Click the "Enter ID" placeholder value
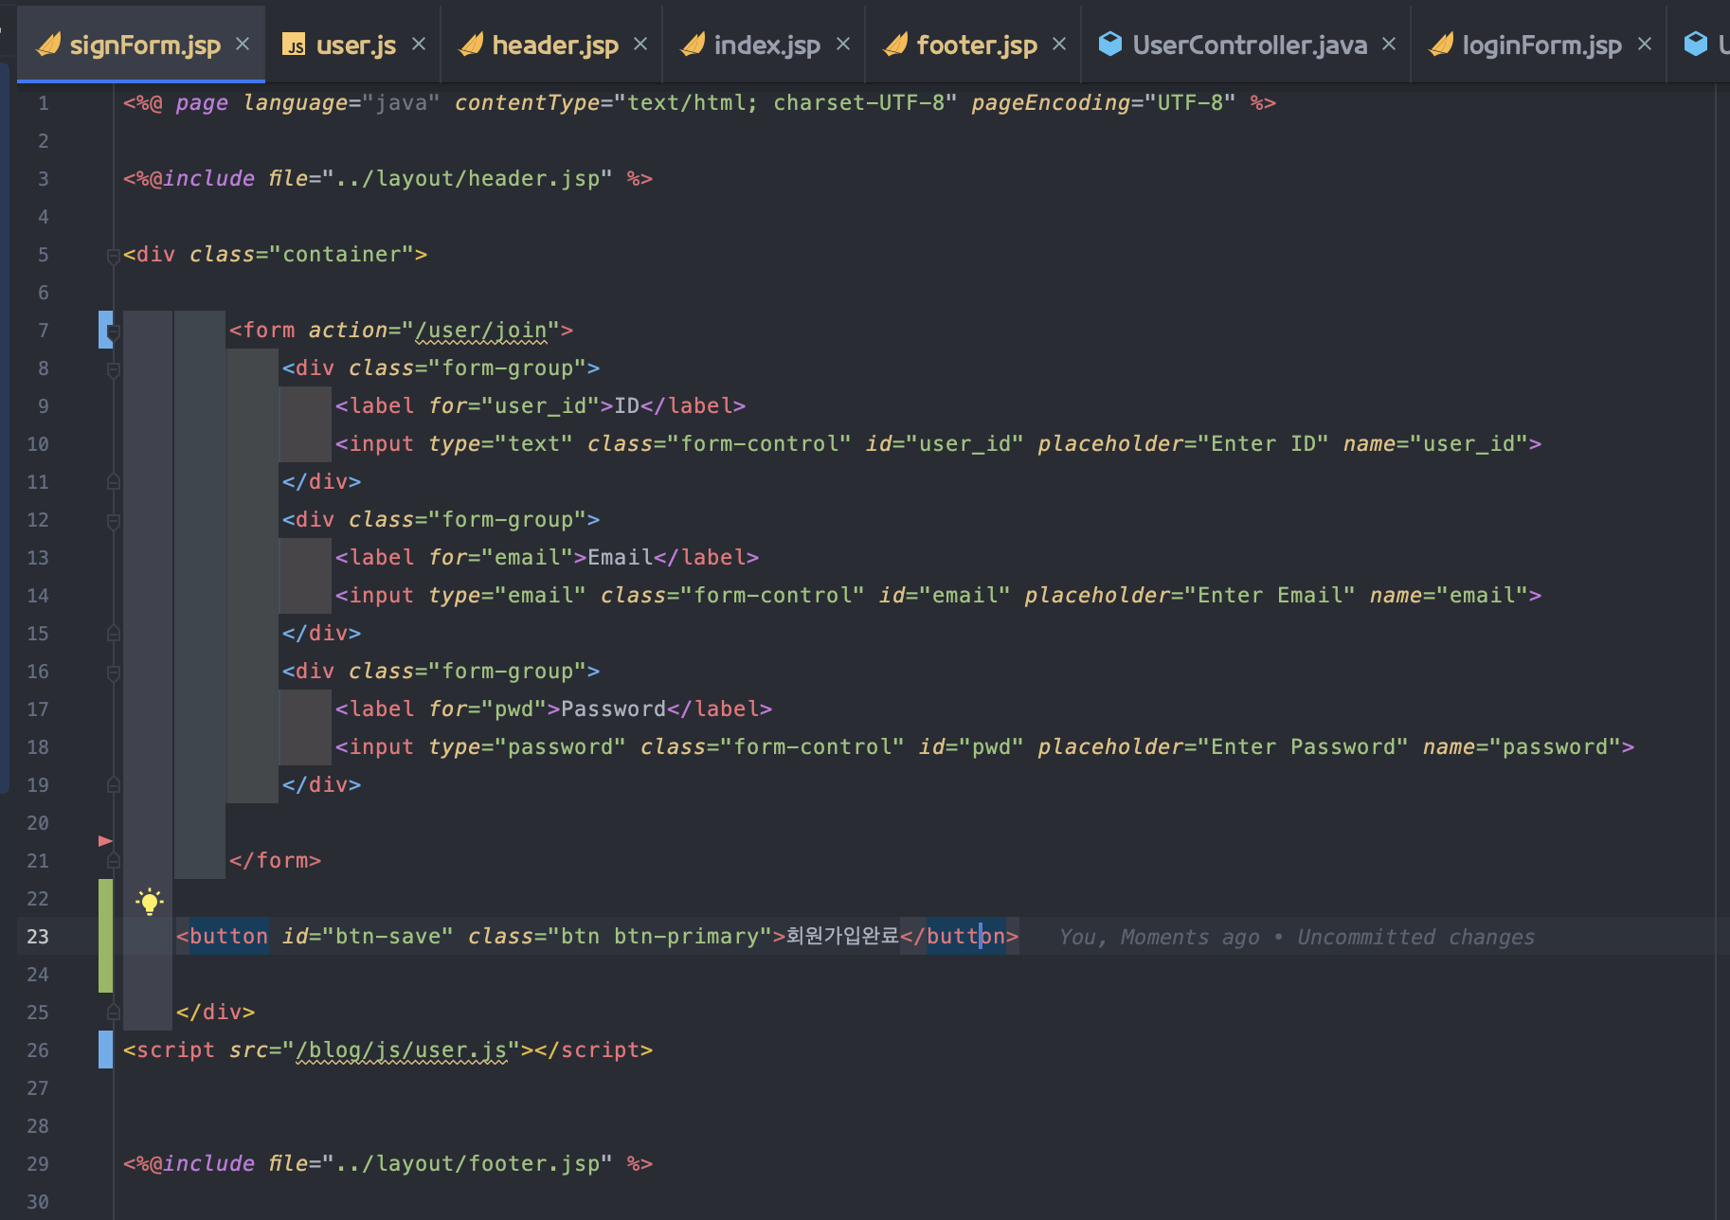The image size is (1730, 1220). 1263,443
